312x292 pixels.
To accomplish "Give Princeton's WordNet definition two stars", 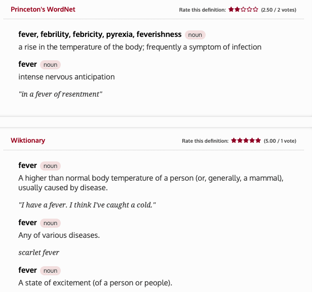I will [x=237, y=10].
